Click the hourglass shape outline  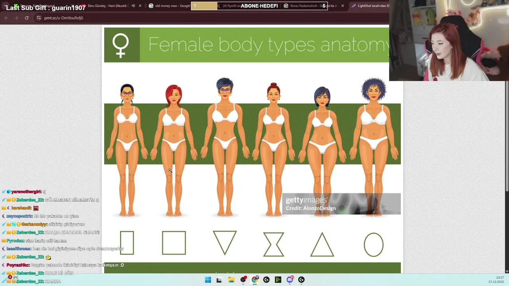pos(274,244)
